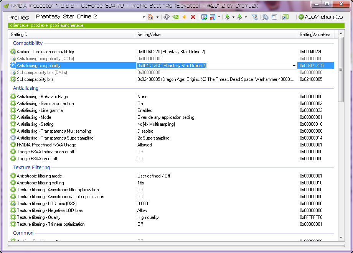Sort by the SettingValue column header
Viewport: 353px width, 253px height.
pos(216,34)
